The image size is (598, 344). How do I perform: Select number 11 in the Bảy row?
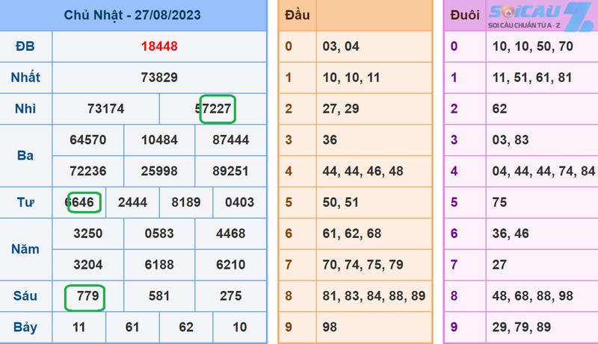79,328
